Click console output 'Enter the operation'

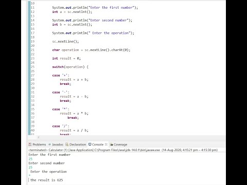[48, 172]
